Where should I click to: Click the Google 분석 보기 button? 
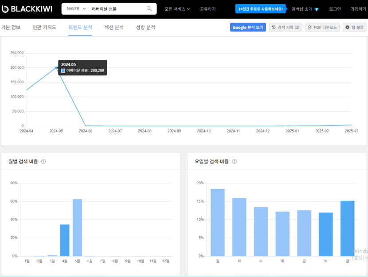248,27
